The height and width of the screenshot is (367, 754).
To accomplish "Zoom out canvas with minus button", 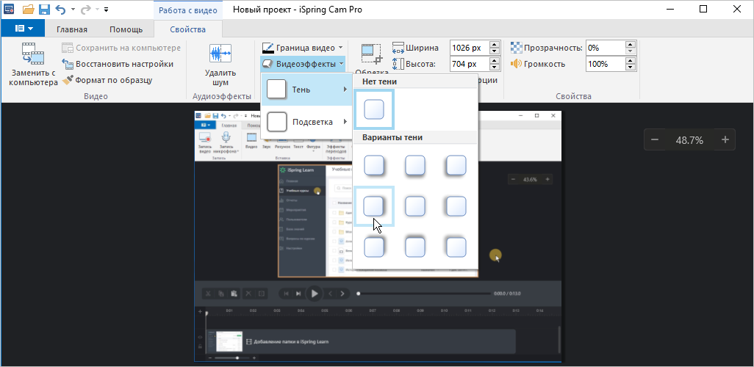I will [655, 139].
